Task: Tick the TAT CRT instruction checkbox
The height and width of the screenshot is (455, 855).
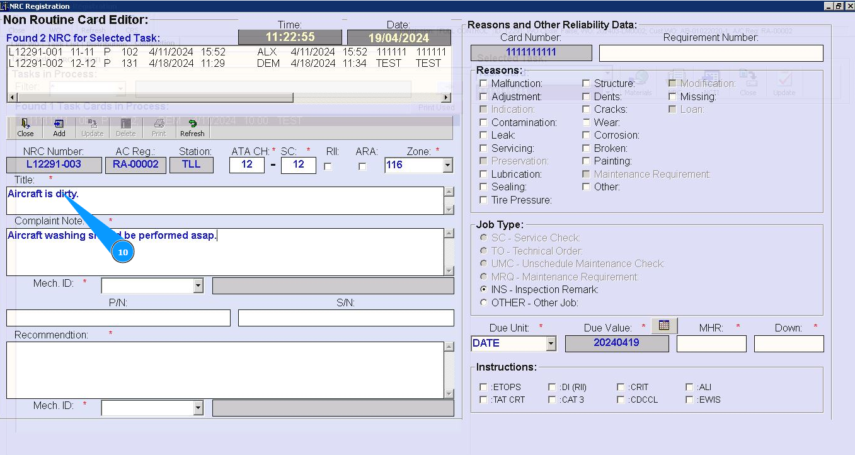Action: tap(483, 400)
